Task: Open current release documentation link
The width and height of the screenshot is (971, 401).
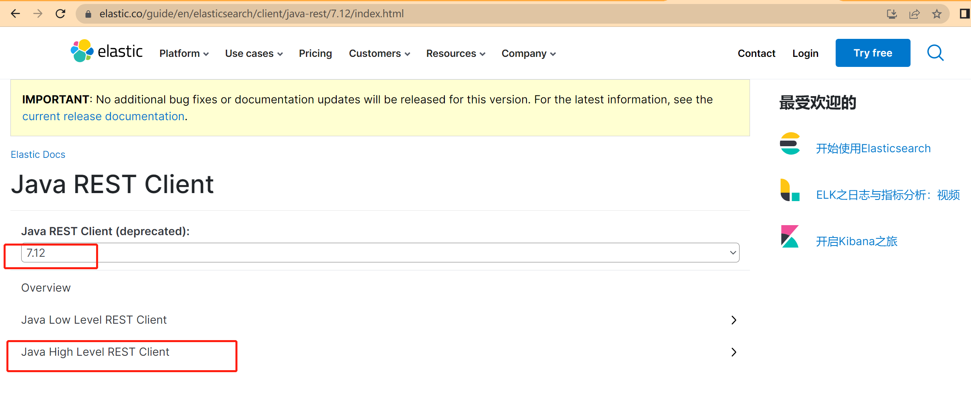Action: pos(103,116)
